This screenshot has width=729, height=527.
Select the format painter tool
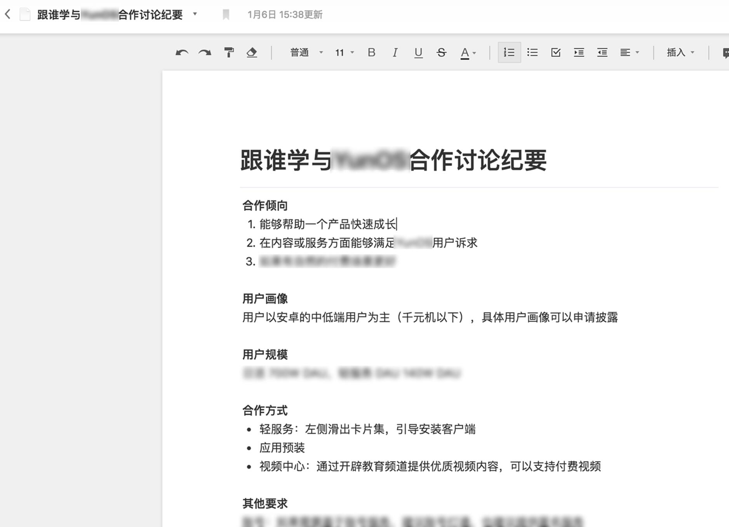tap(229, 52)
